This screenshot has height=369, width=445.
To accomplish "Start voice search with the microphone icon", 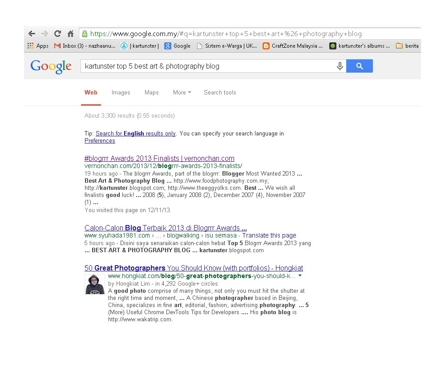I will [340, 66].
